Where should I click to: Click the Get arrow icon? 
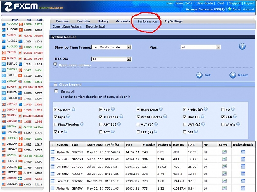coord(199,75)
